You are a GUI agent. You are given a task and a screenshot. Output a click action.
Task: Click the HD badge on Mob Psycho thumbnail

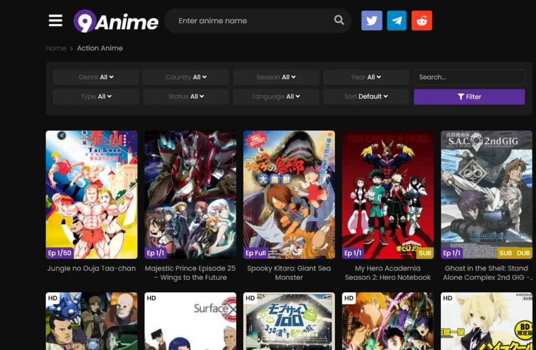251,298
